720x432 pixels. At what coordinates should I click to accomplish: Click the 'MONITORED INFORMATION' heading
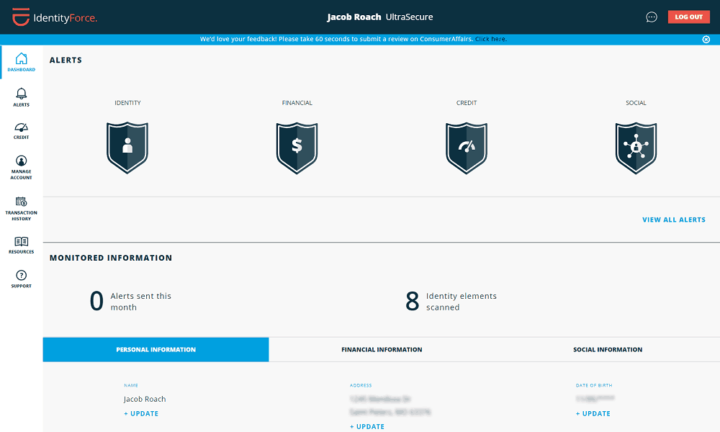pyautogui.click(x=111, y=258)
